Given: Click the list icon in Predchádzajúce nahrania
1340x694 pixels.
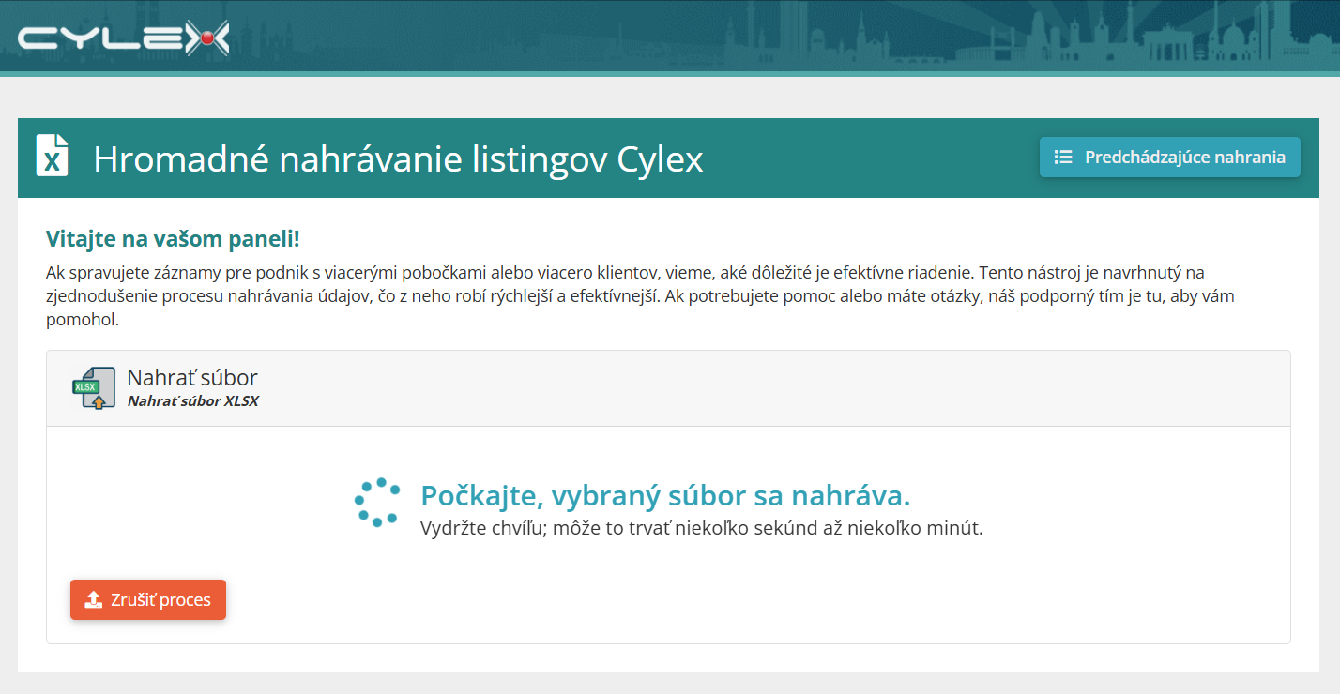Looking at the screenshot, I should (1062, 157).
